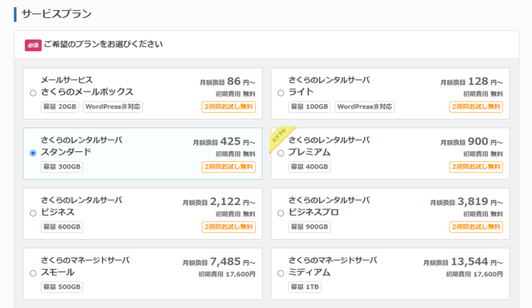Click the 2週間お試し無料 badge on the スタンダード plan
This screenshot has height=308, width=532.
click(x=229, y=167)
